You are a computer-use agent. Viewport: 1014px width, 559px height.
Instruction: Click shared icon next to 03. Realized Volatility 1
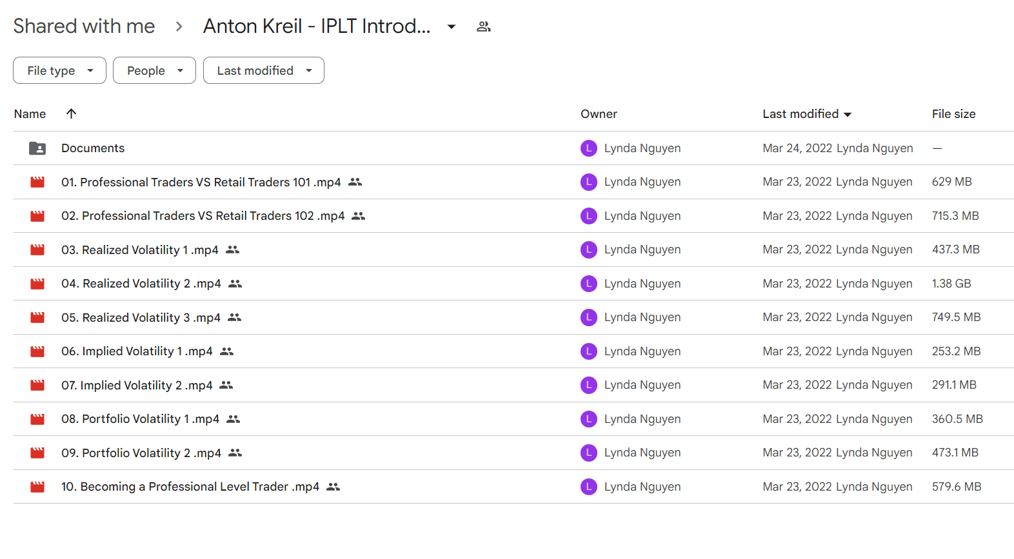(x=233, y=250)
